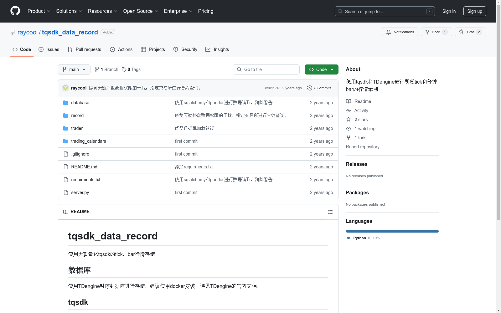Expand the Product menu

click(x=39, y=11)
